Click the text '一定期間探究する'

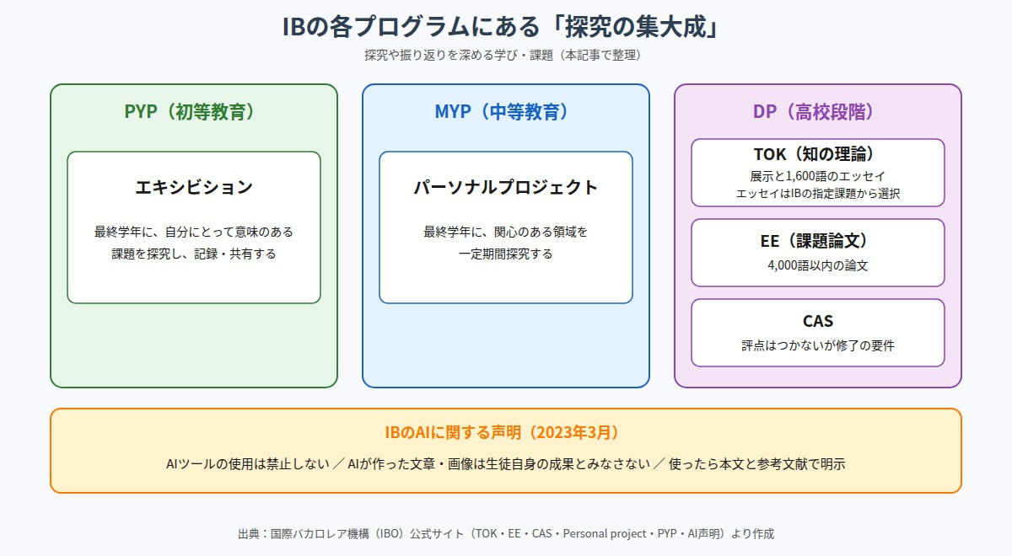pos(506,253)
